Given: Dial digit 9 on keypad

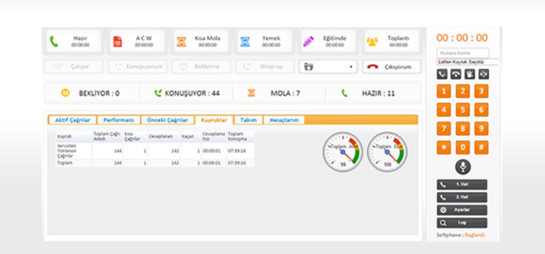Looking at the screenshot, I should click(x=481, y=129).
